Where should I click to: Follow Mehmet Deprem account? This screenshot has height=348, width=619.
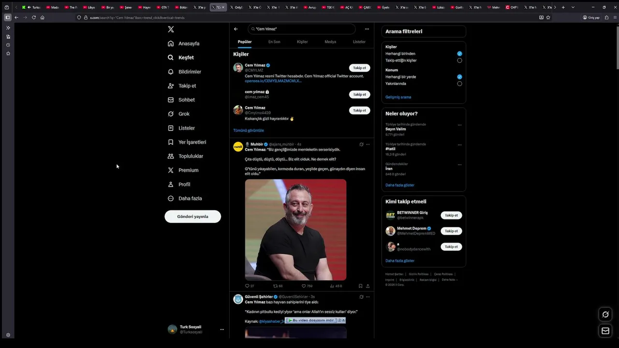(451, 231)
